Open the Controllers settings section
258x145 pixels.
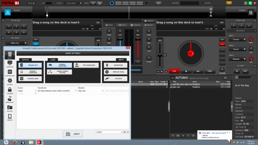[x=10, y=72]
